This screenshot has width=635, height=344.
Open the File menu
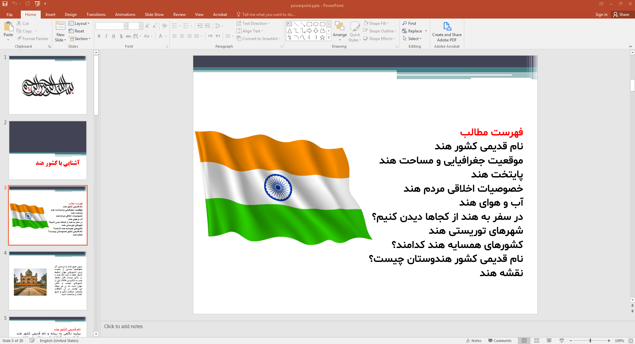tap(10, 15)
